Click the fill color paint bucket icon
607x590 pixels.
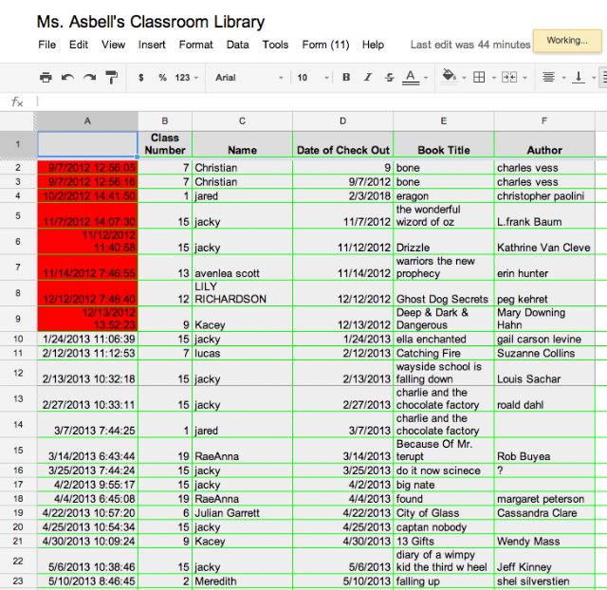coord(449,76)
